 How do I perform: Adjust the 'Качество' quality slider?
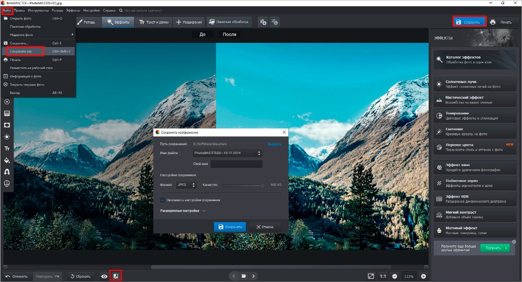[x=243, y=185]
